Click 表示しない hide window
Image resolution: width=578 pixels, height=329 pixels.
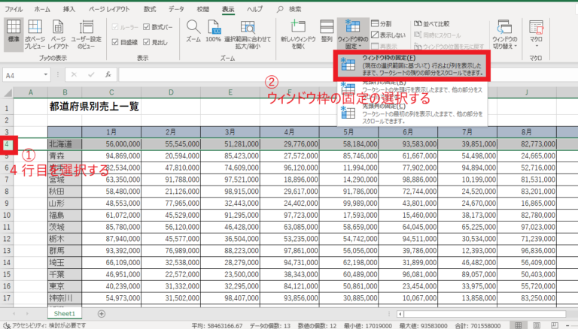(388, 35)
